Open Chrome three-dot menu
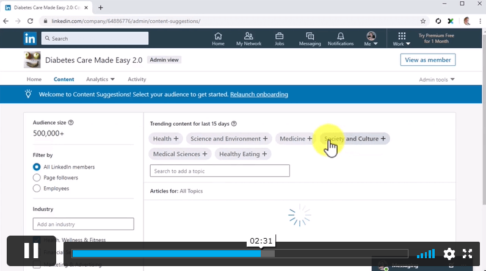This screenshot has height=271, width=486. [x=480, y=21]
